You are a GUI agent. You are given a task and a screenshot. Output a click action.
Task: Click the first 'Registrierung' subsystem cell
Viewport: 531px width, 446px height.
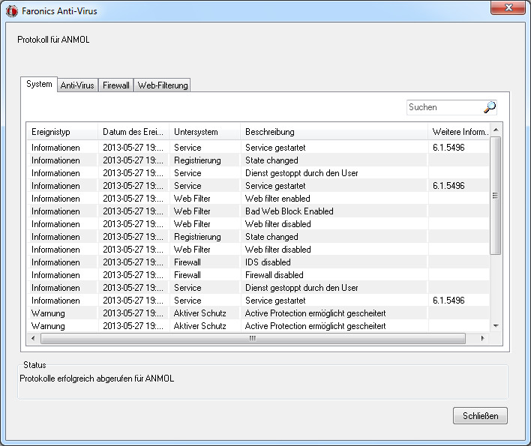(x=197, y=160)
